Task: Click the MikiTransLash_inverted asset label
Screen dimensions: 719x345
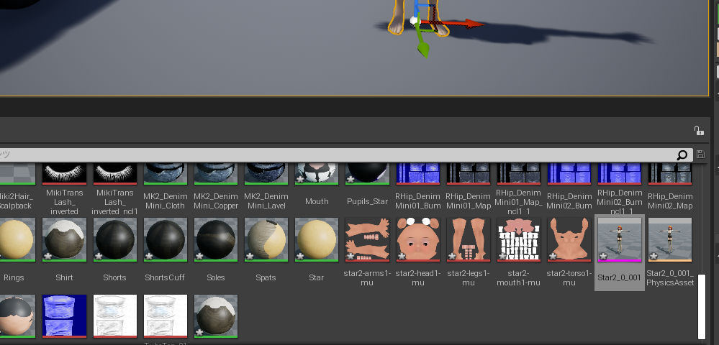Action: [x=64, y=202]
